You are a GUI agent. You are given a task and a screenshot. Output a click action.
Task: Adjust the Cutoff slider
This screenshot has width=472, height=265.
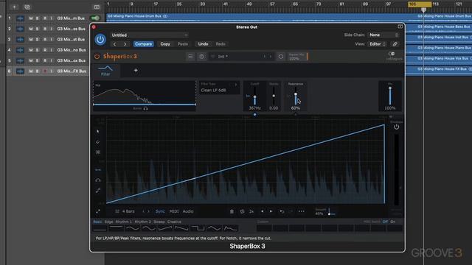(x=254, y=96)
